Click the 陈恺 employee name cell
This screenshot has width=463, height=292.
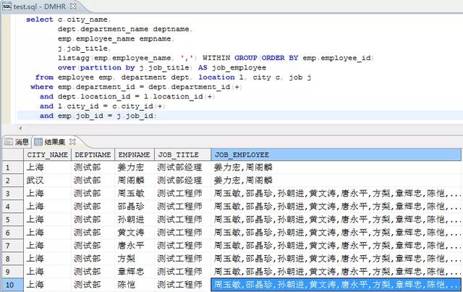[x=135, y=285]
